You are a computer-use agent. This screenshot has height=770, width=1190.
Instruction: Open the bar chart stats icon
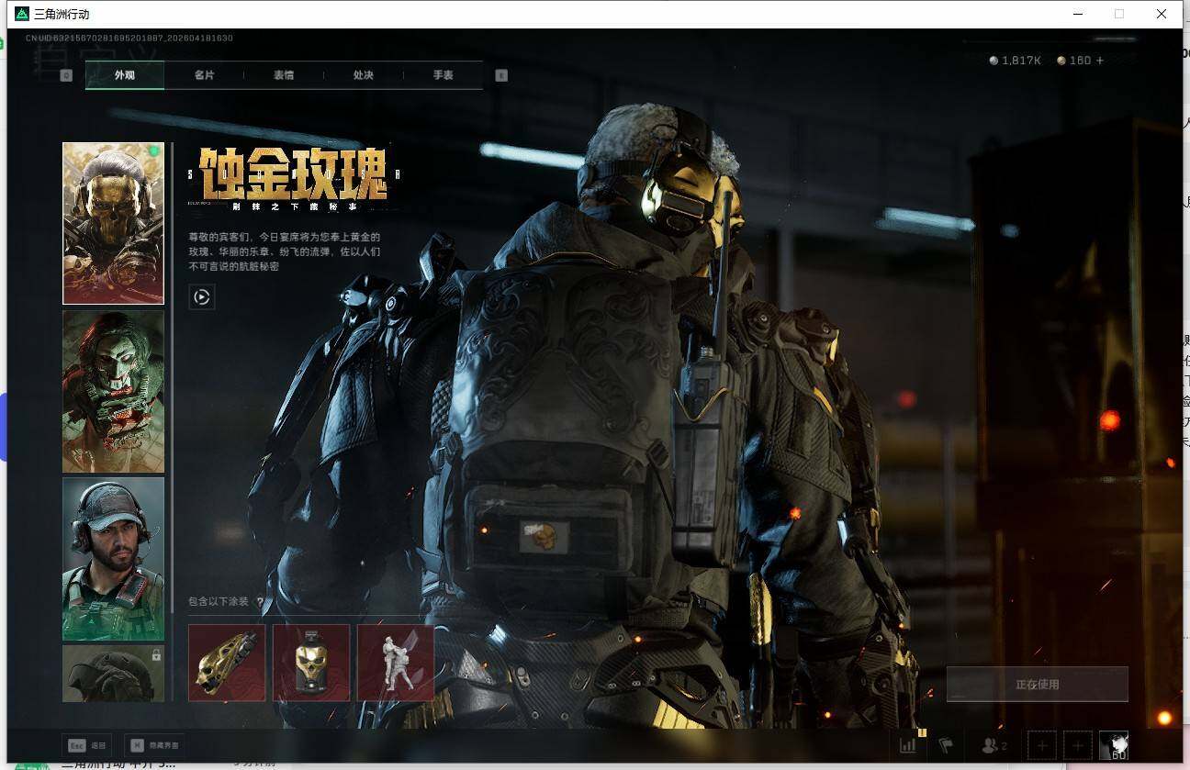[x=908, y=746]
